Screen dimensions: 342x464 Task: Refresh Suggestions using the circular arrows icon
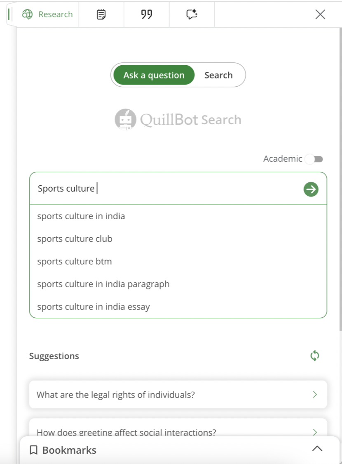coord(314,355)
